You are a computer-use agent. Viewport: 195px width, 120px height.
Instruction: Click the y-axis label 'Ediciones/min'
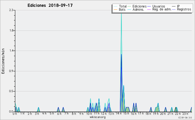[x=3, y=61]
